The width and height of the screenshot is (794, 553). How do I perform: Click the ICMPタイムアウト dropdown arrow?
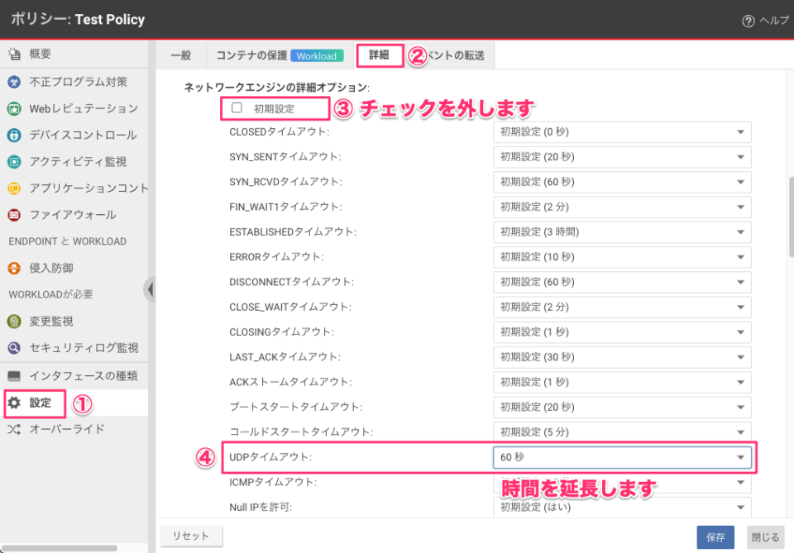click(740, 482)
